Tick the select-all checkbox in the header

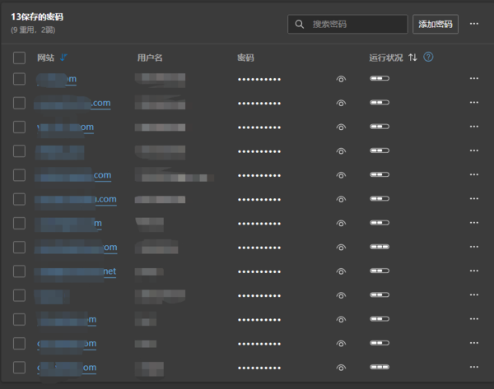(x=20, y=58)
